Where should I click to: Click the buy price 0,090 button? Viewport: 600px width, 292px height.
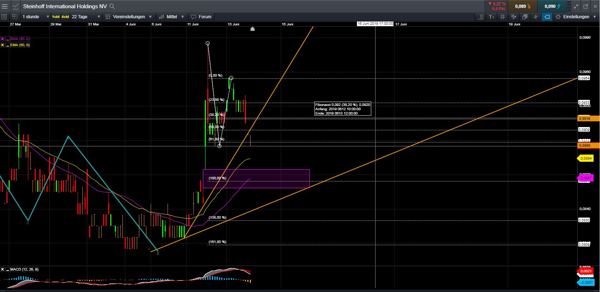552,6
